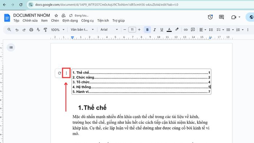Open the Arial font dropdown
Viewport: 254px width, 143px height.
(x=109, y=30)
